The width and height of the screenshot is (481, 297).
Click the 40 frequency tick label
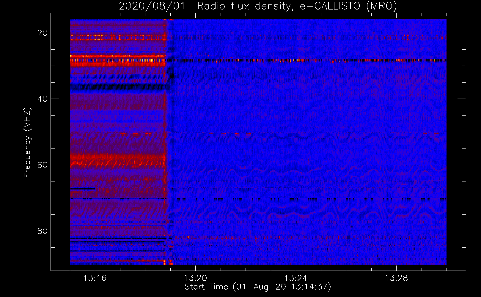(x=43, y=99)
